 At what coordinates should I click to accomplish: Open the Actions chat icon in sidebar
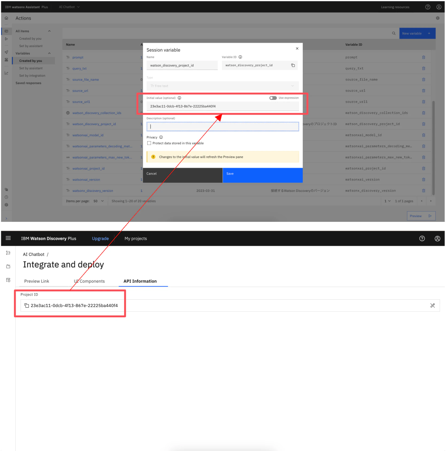coord(6,31)
